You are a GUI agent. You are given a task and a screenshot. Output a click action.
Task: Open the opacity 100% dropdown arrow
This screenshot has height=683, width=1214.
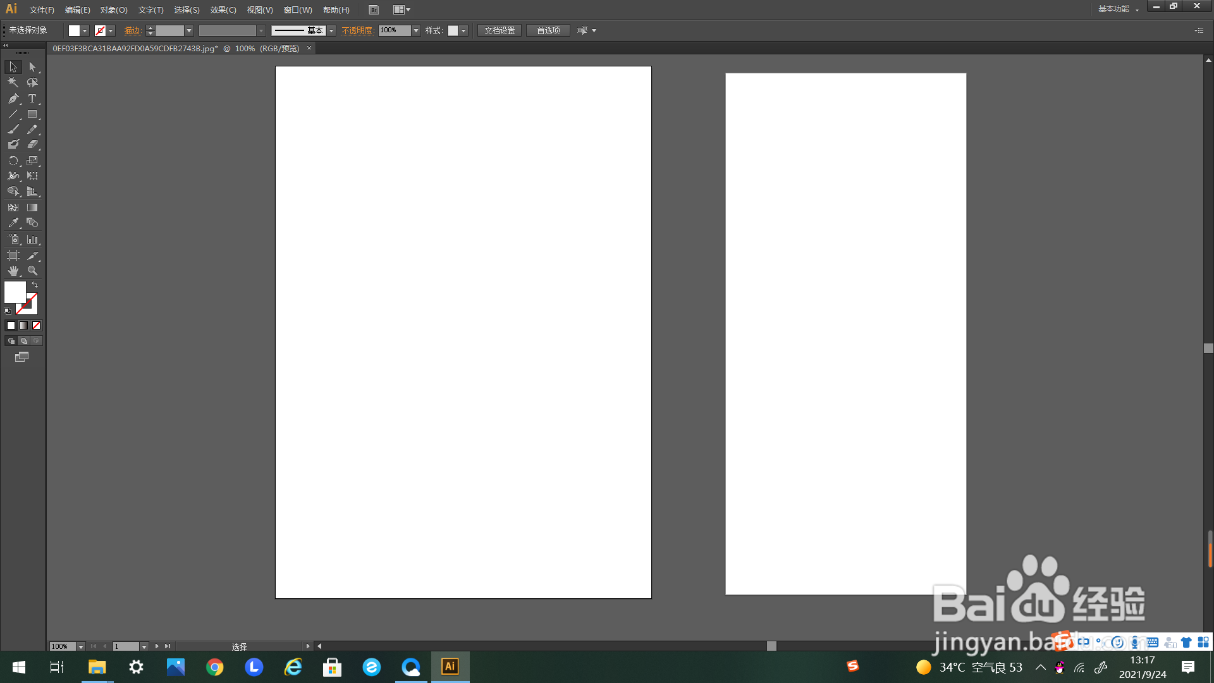coord(416,30)
